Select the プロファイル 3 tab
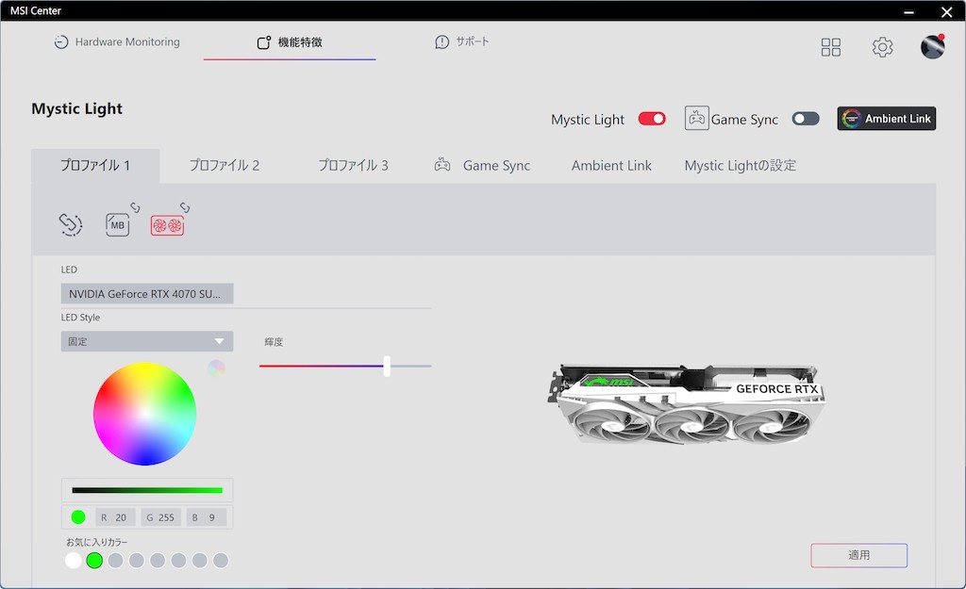 pos(353,165)
